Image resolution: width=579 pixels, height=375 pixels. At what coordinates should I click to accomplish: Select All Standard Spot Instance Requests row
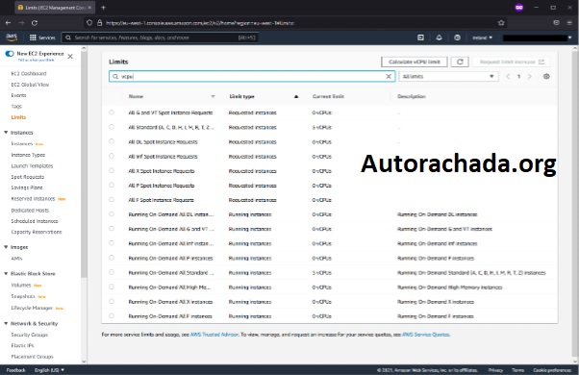pos(112,127)
